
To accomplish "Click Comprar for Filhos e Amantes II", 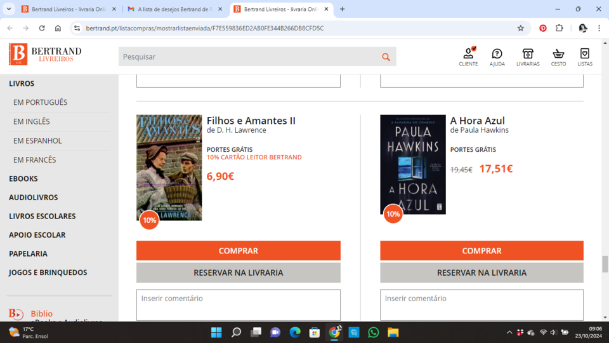I will [238, 251].
